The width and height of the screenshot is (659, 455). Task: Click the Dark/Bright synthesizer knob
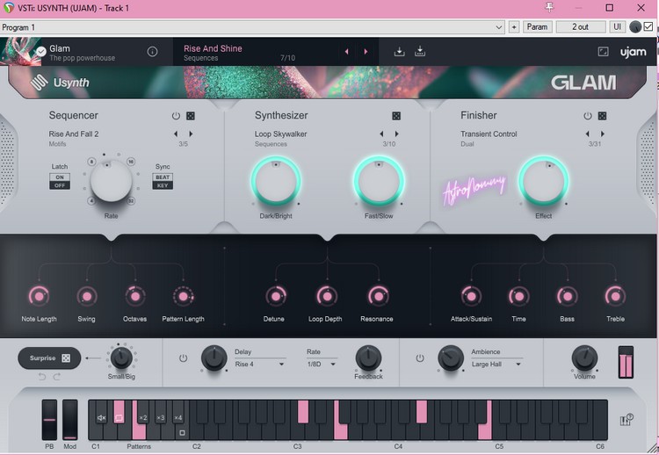[x=276, y=181]
